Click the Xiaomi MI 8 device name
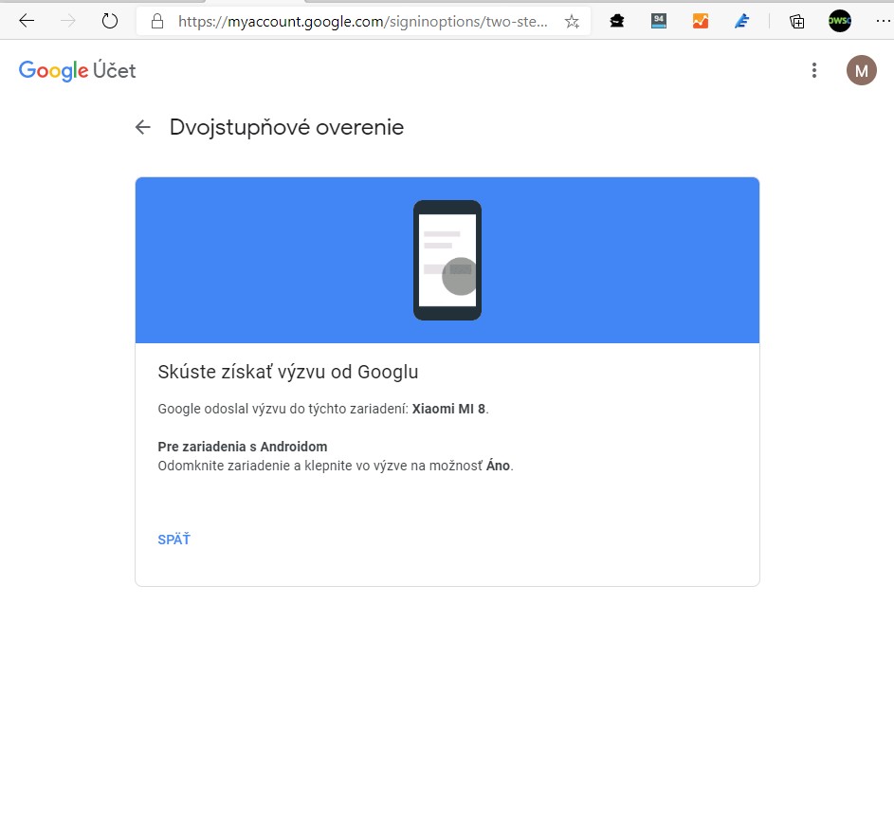The image size is (894, 824). 448,409
